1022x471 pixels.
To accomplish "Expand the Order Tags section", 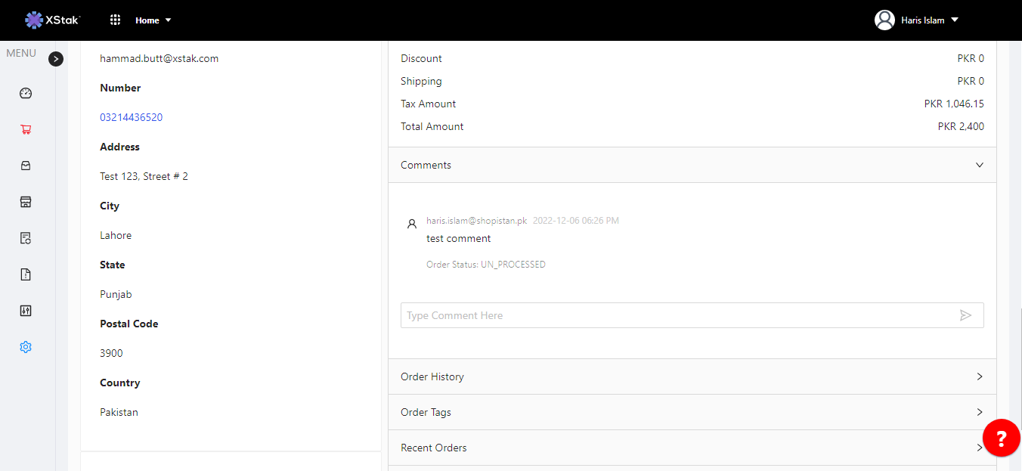I will pyautogui.click(x=979, y=412).
